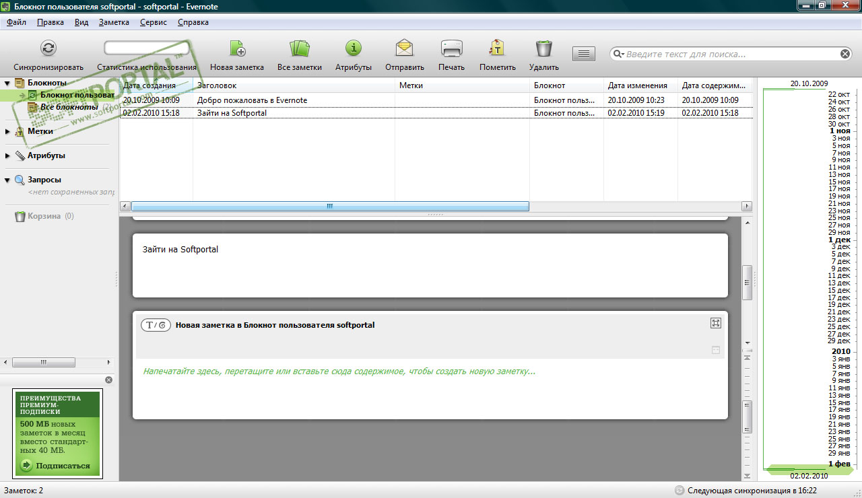Sort by Дата создания column header
862x498 pixels.
(156, 85)
